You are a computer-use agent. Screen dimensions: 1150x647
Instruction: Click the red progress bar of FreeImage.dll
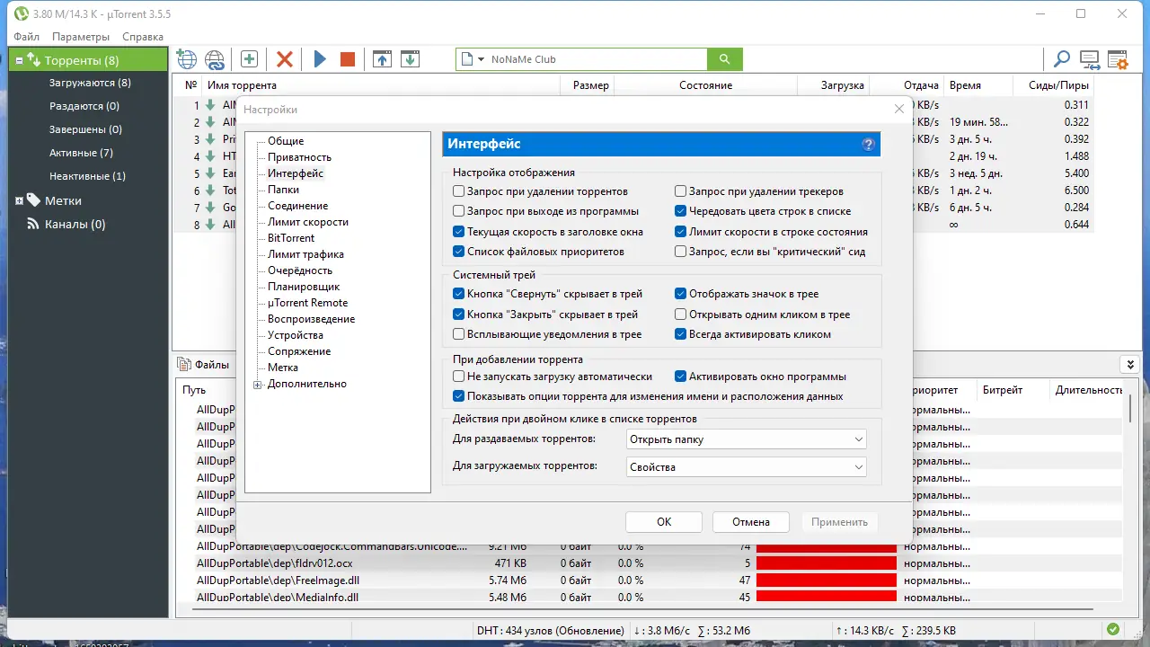click(827, 581)
